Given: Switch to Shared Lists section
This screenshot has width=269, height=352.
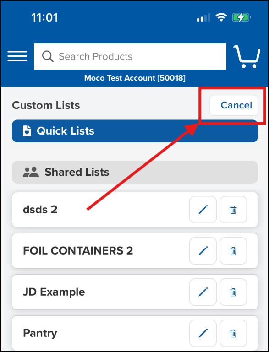Looking at the screenshot, I should coord(135,172).
